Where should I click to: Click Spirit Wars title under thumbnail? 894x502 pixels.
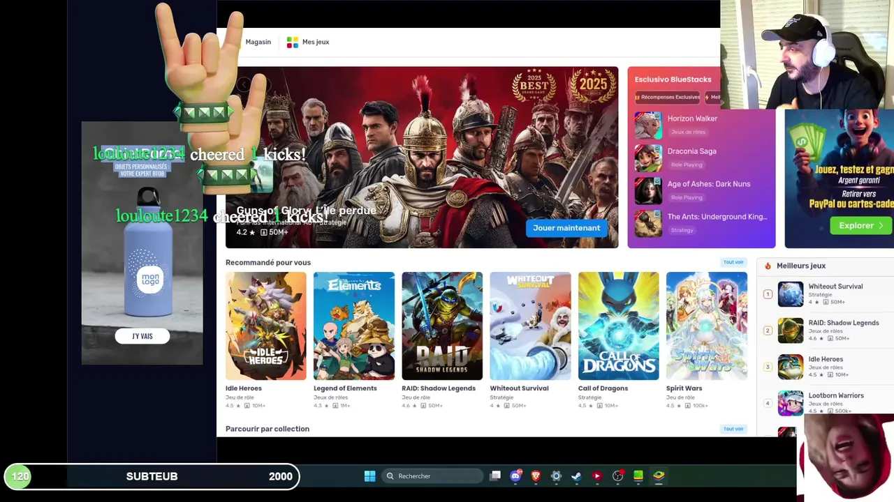click(684, 388)
